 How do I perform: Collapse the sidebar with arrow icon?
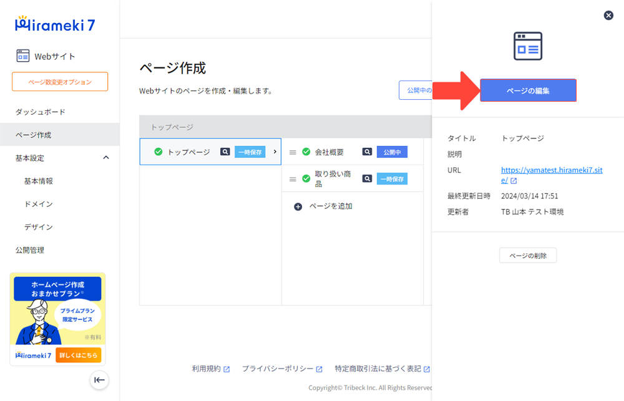click(x=99, y=380)
